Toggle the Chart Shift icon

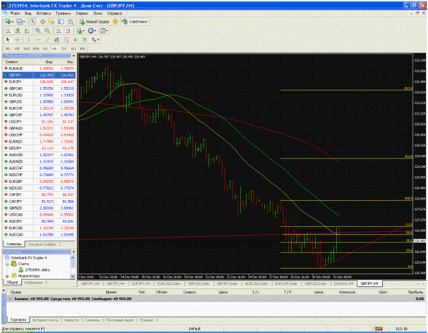pos(68,31)
